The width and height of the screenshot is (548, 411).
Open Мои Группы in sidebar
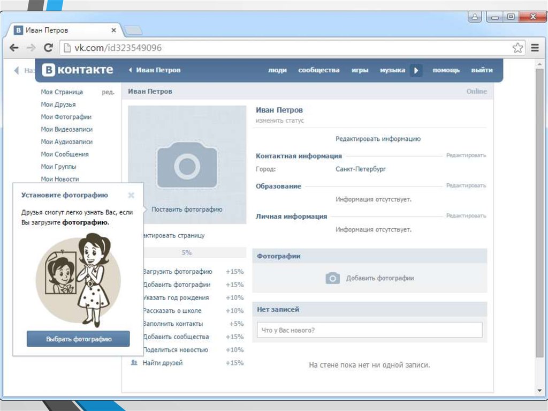58,166
